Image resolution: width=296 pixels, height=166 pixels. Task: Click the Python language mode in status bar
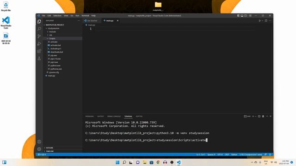234,154
